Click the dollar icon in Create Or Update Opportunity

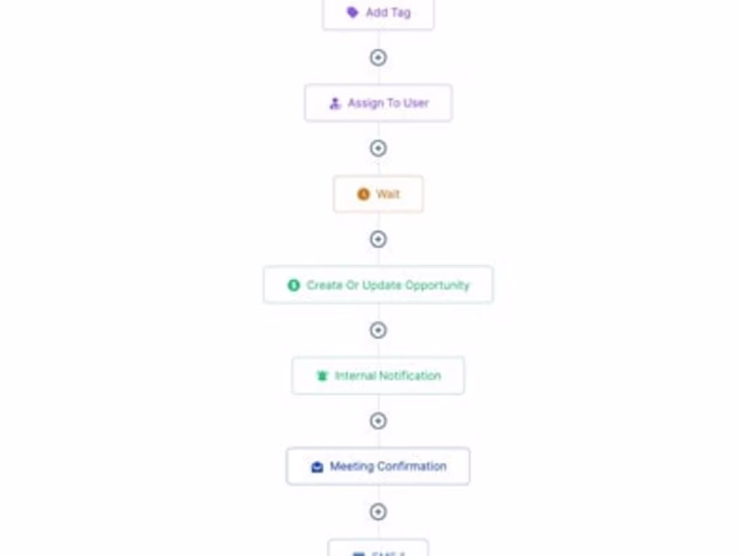tap(292, 285)
